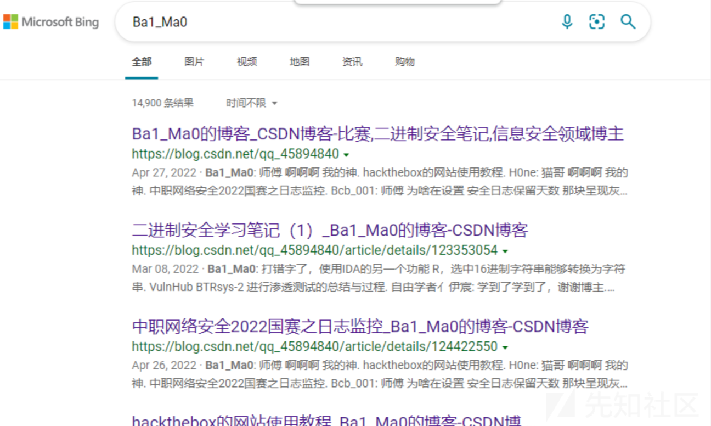Click URL text ending article/details/124422550
711x426 pixels.
pos(315,347)
